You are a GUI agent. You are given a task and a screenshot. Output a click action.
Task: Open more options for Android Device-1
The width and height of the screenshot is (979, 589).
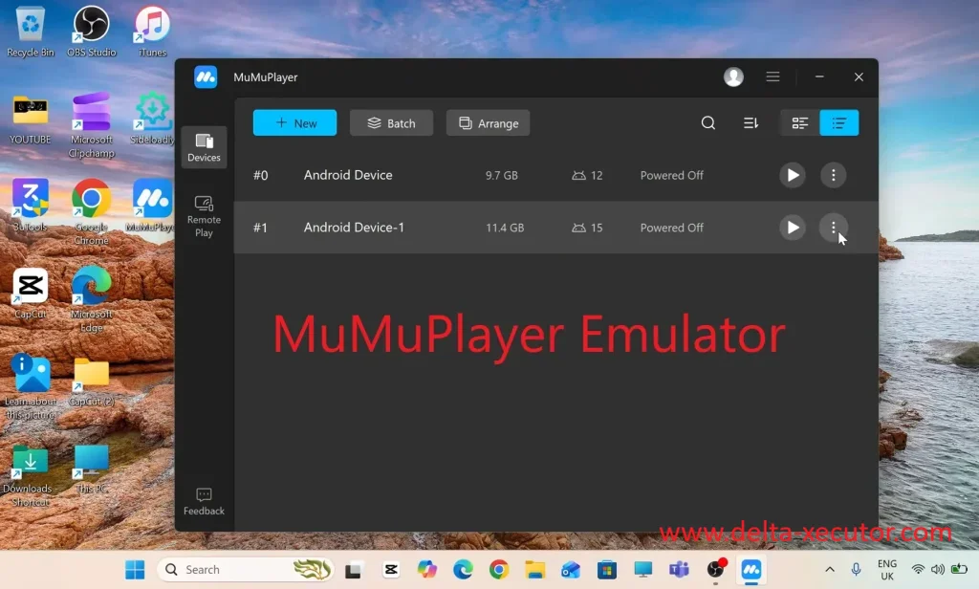(x=833, y=228)
